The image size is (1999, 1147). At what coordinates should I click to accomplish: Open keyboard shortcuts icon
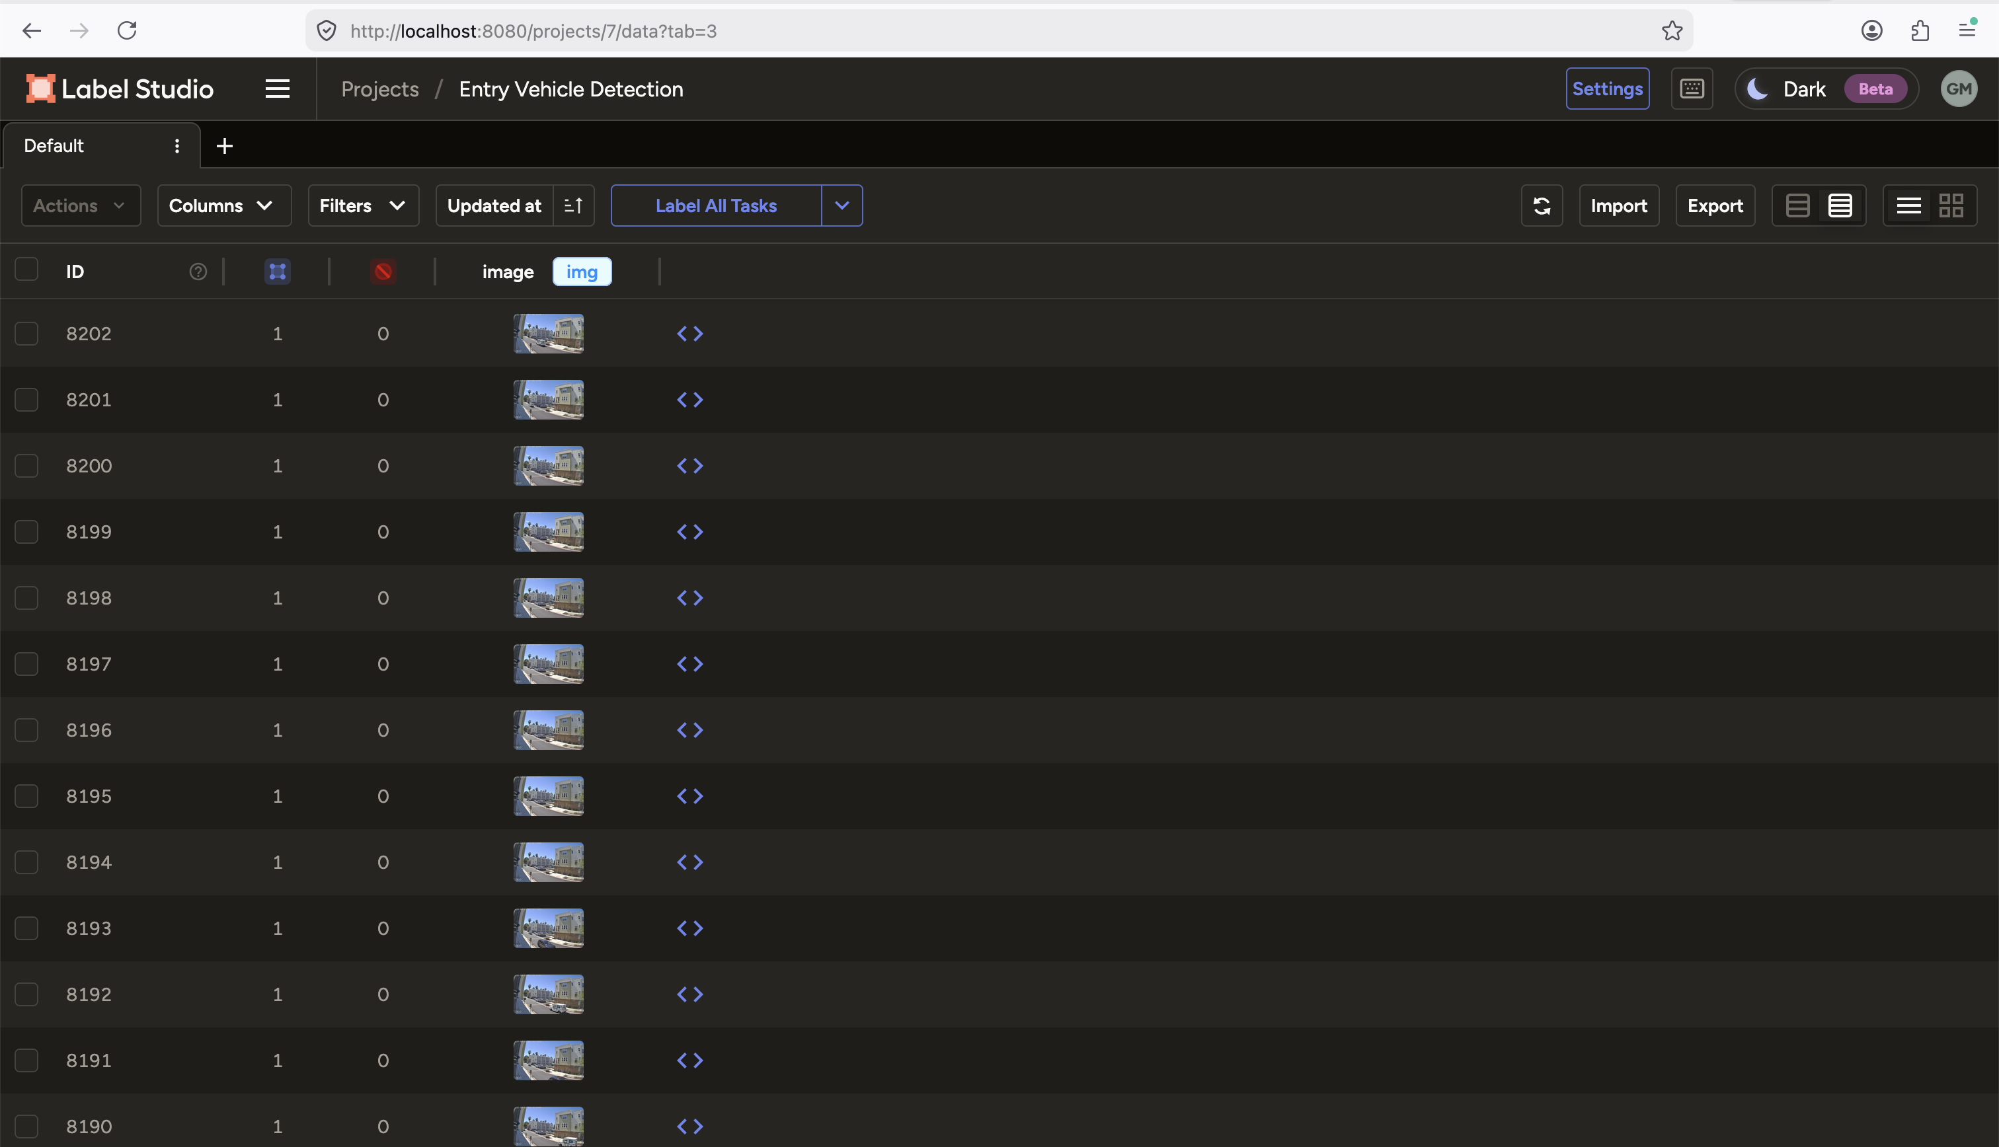click(x=1692, y=89)
